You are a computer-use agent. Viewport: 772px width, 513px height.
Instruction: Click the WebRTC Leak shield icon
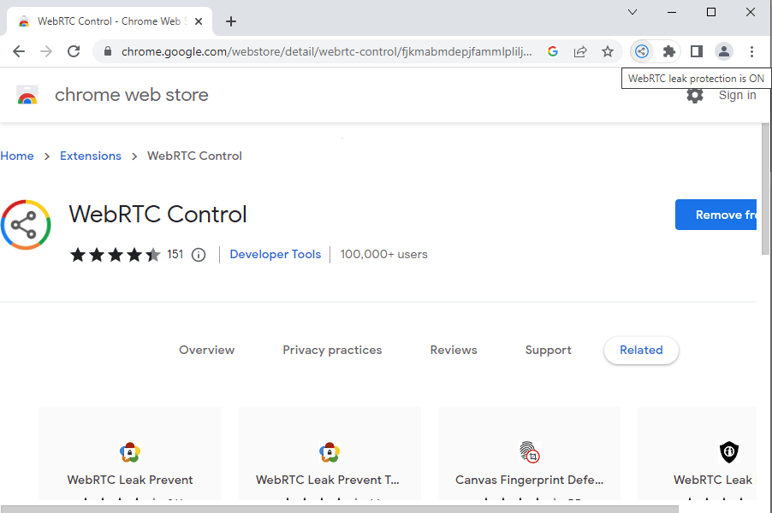pos(728,452)
